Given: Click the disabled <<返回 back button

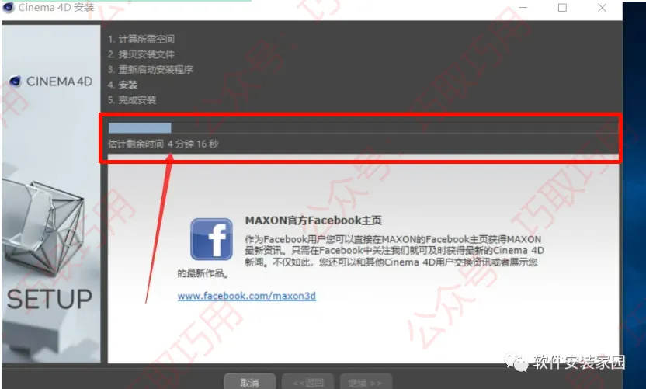Looking at the screenshot, I should tap(307, 381).
